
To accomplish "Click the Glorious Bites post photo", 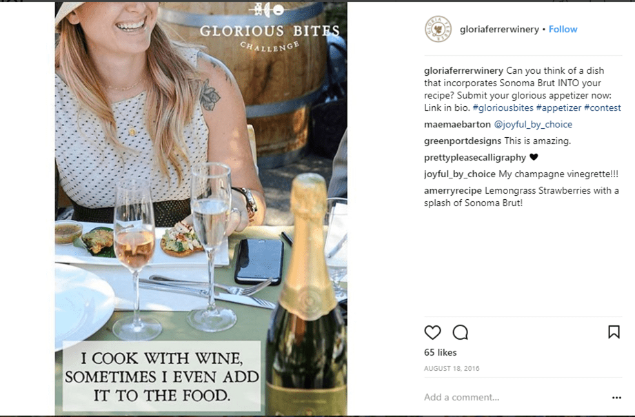I will click(x=201, y=207).
